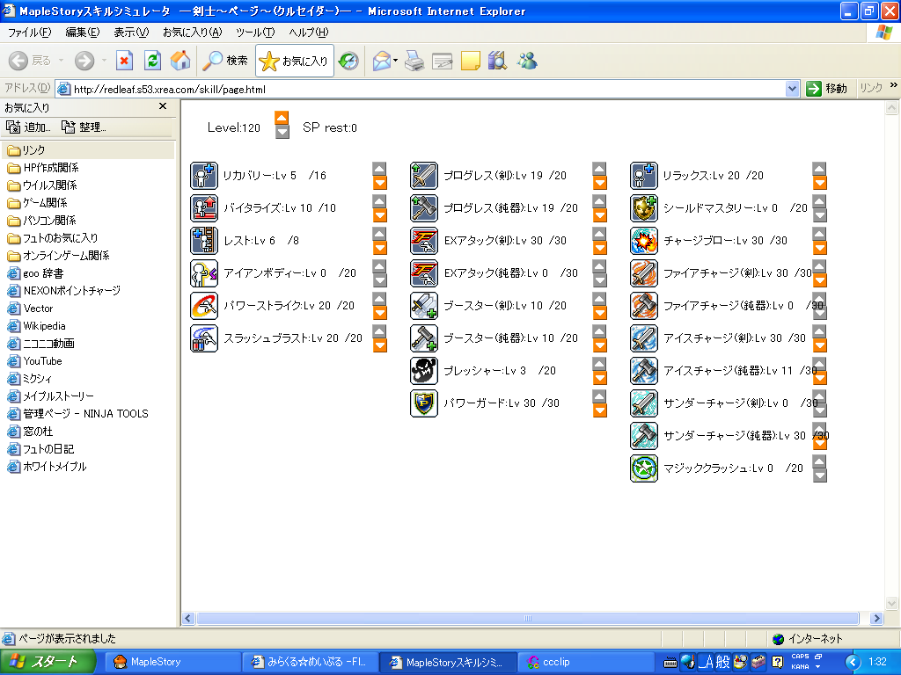
Task: Expand the toolbar links chevron
Action: [893, 85]
